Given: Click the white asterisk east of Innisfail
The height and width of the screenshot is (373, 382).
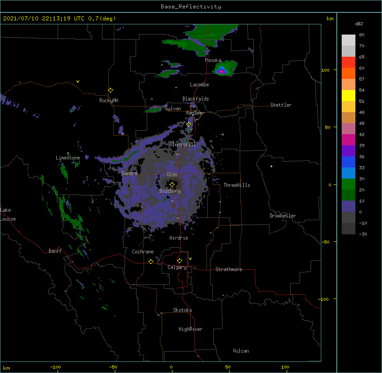Looking at the screenshot, I should [x=222, y=135].
